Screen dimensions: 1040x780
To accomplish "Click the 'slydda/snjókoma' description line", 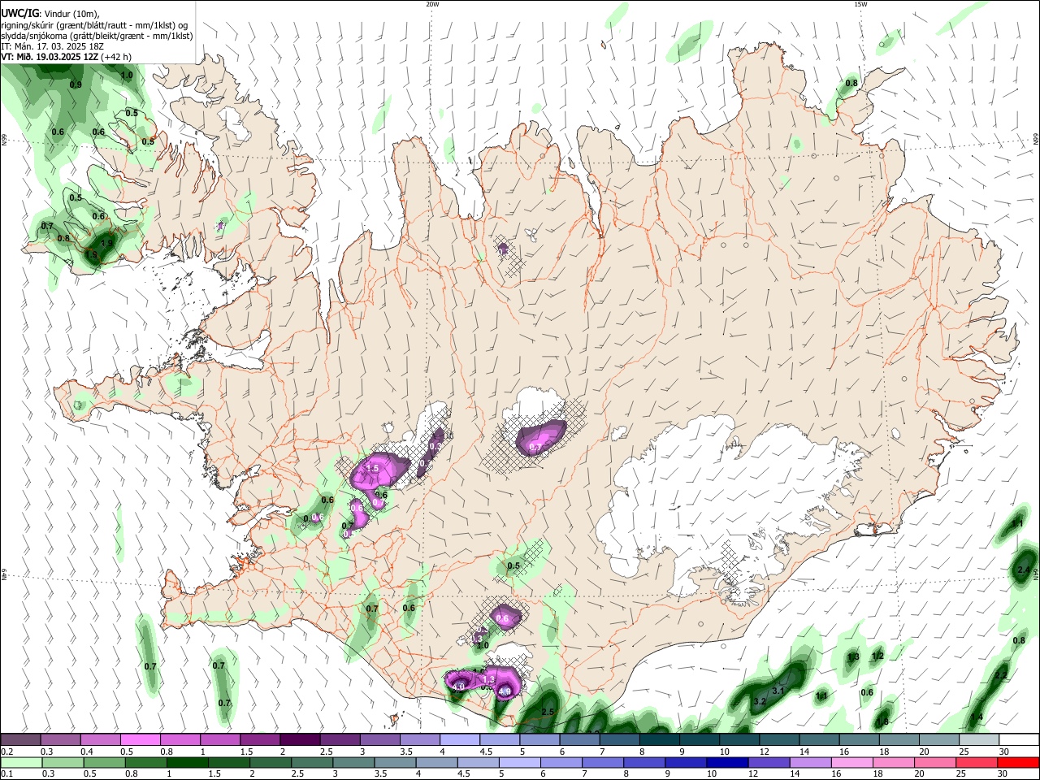I will (x=97, y=36).
